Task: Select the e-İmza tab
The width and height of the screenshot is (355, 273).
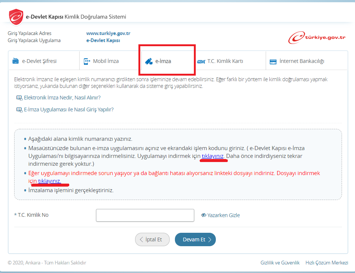Action: (x=167, y=61)
